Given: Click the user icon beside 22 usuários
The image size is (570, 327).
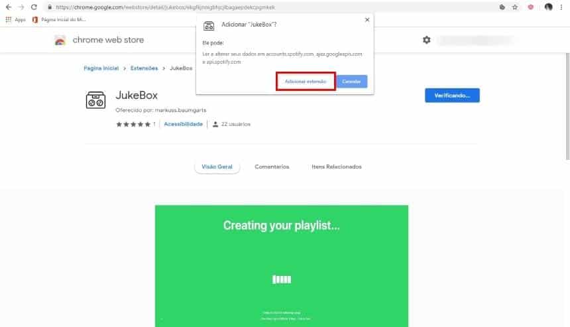Looking at the screenshot, I should [215, 125].
